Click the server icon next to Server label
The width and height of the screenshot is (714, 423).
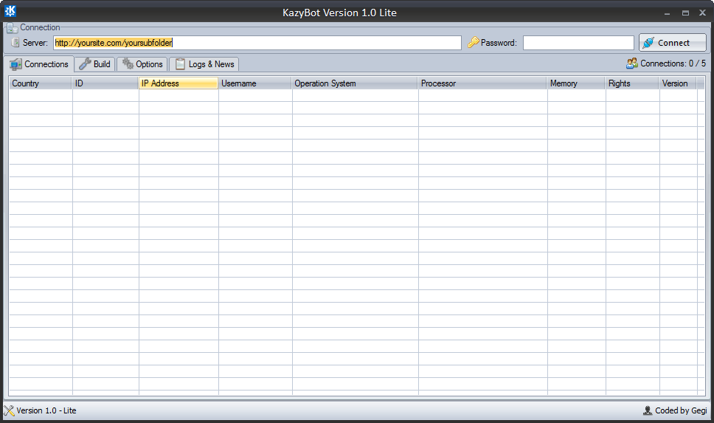[15, 43]
